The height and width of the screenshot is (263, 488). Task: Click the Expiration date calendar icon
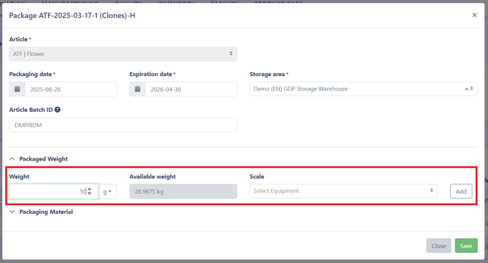(138, 89)
